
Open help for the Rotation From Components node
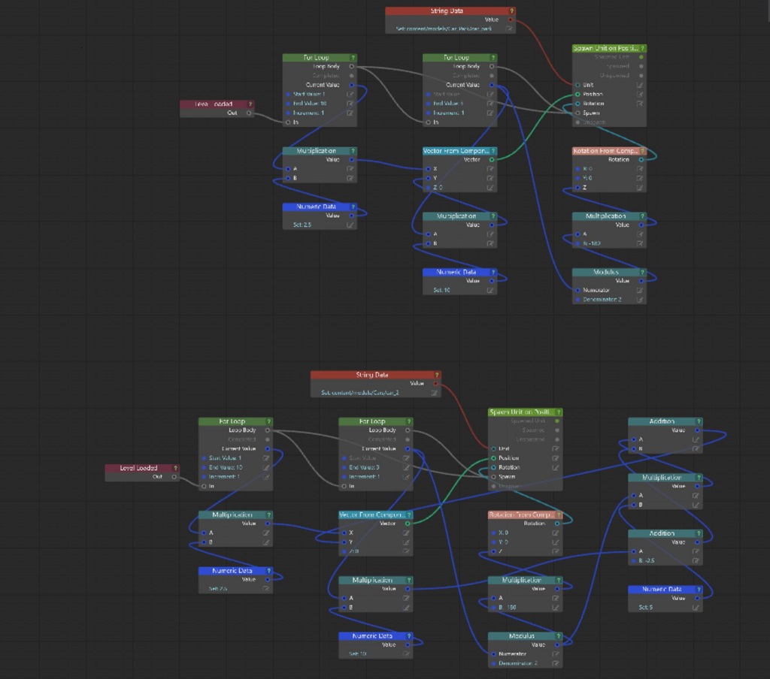642,150
